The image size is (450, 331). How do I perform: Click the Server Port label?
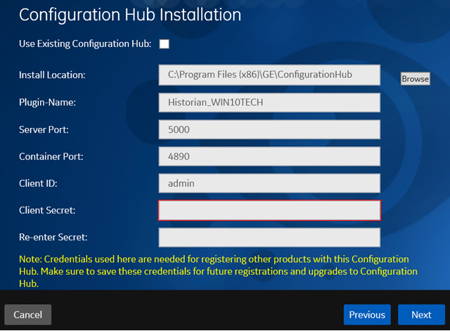pos(44,129)
